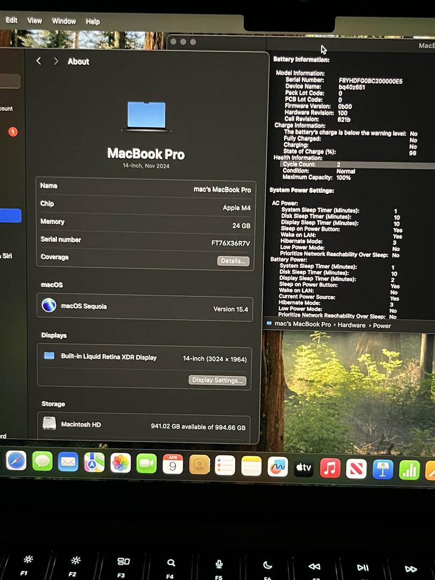
Task: Click the Cell Revision: 621b line
Action: click(317, 119)
